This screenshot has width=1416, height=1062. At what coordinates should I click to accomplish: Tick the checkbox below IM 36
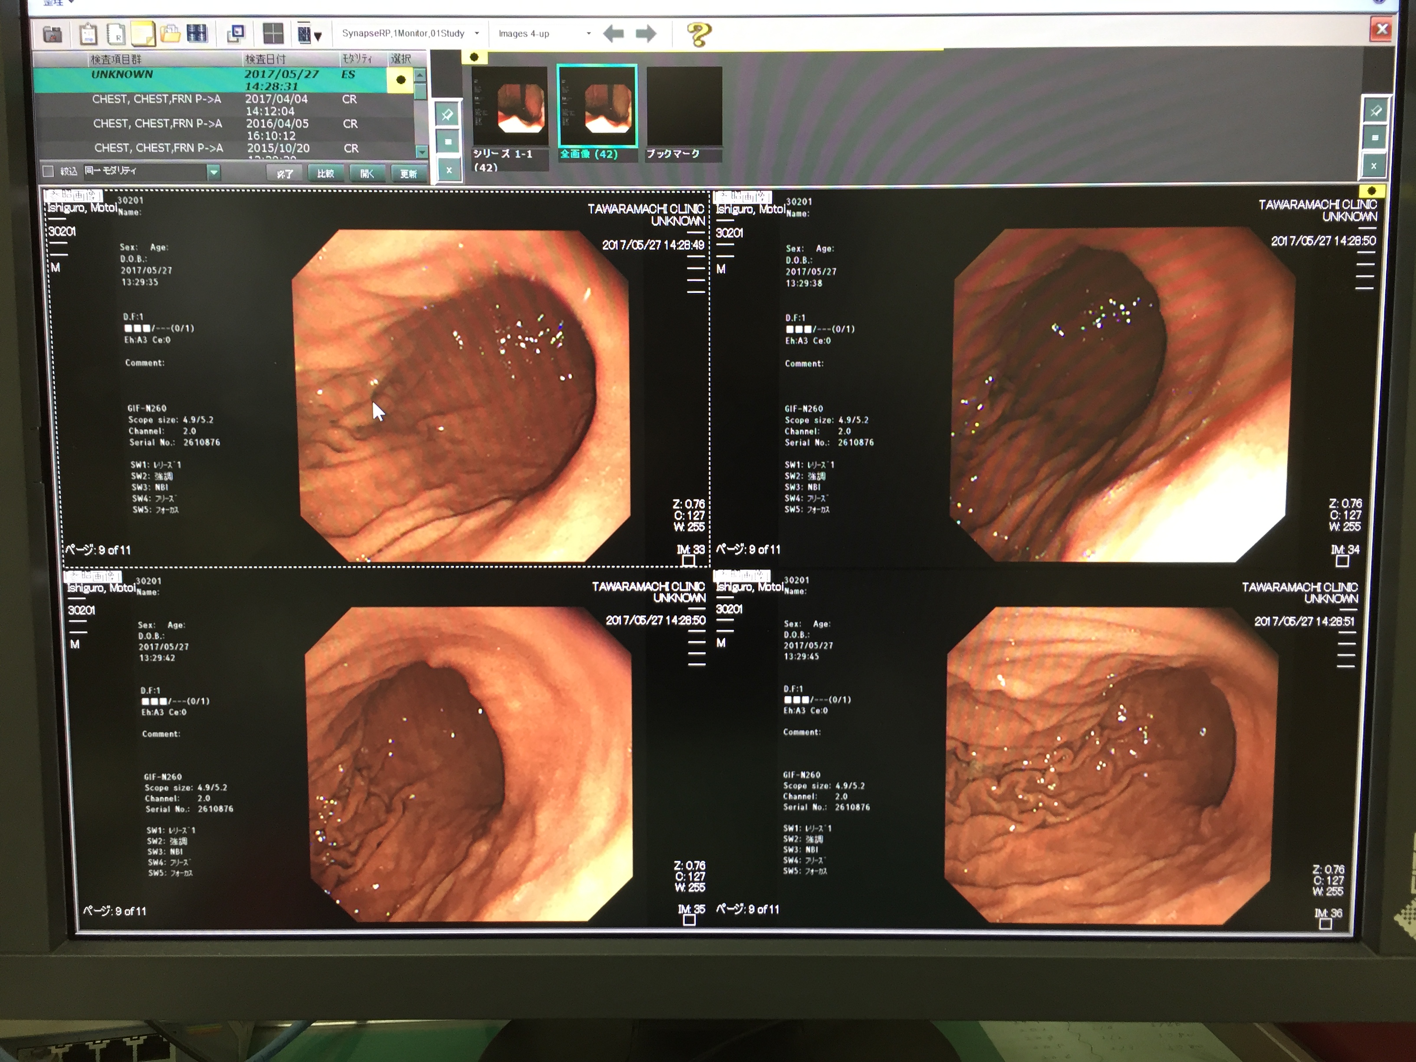[x=1326, y=924]
